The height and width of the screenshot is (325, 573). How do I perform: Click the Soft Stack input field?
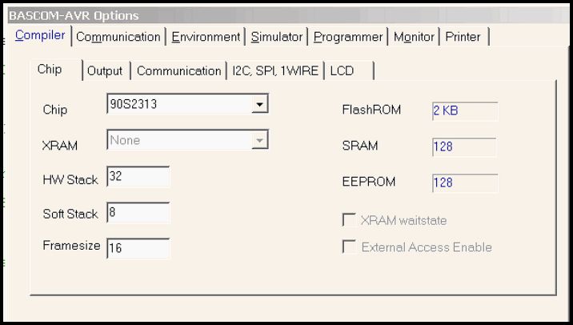coord(138,213)
